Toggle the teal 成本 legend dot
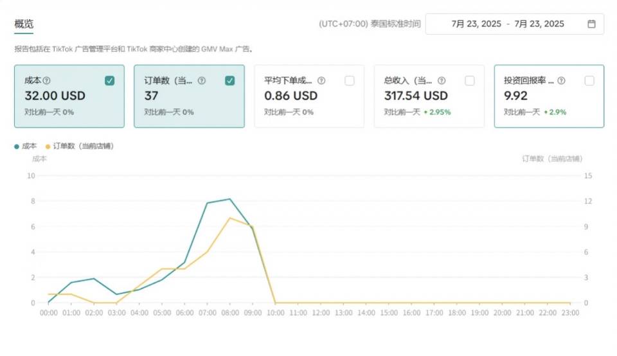This screenshot has height=356, width=617. coord(17,147)
